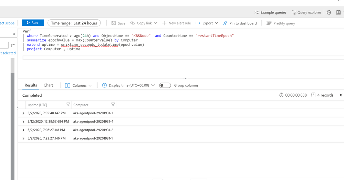Expand row for aks-agentpool-29201931-1
Image resolution: width=344 pixels, height=180 pixels.
(x=23, y=139)
